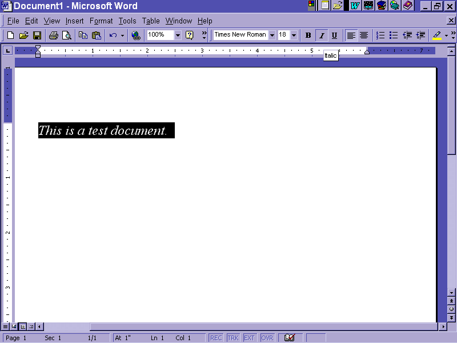Open the Table menu

(151, 21)
